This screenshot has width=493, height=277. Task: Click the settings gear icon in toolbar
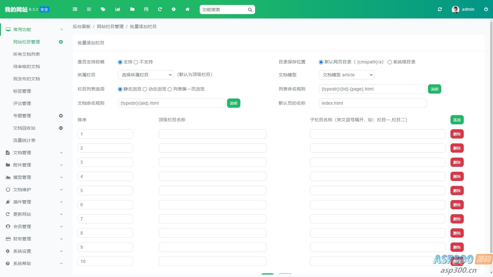pyautogui.click(x=173, y=9)
